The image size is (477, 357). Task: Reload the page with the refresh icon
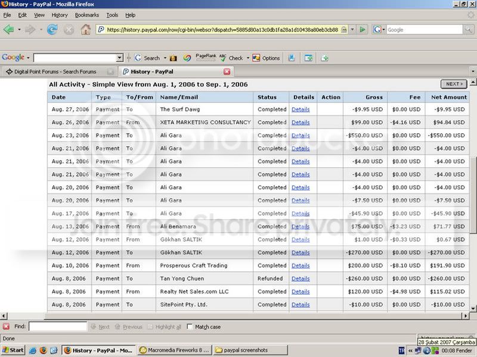click(x=52, y=29)
